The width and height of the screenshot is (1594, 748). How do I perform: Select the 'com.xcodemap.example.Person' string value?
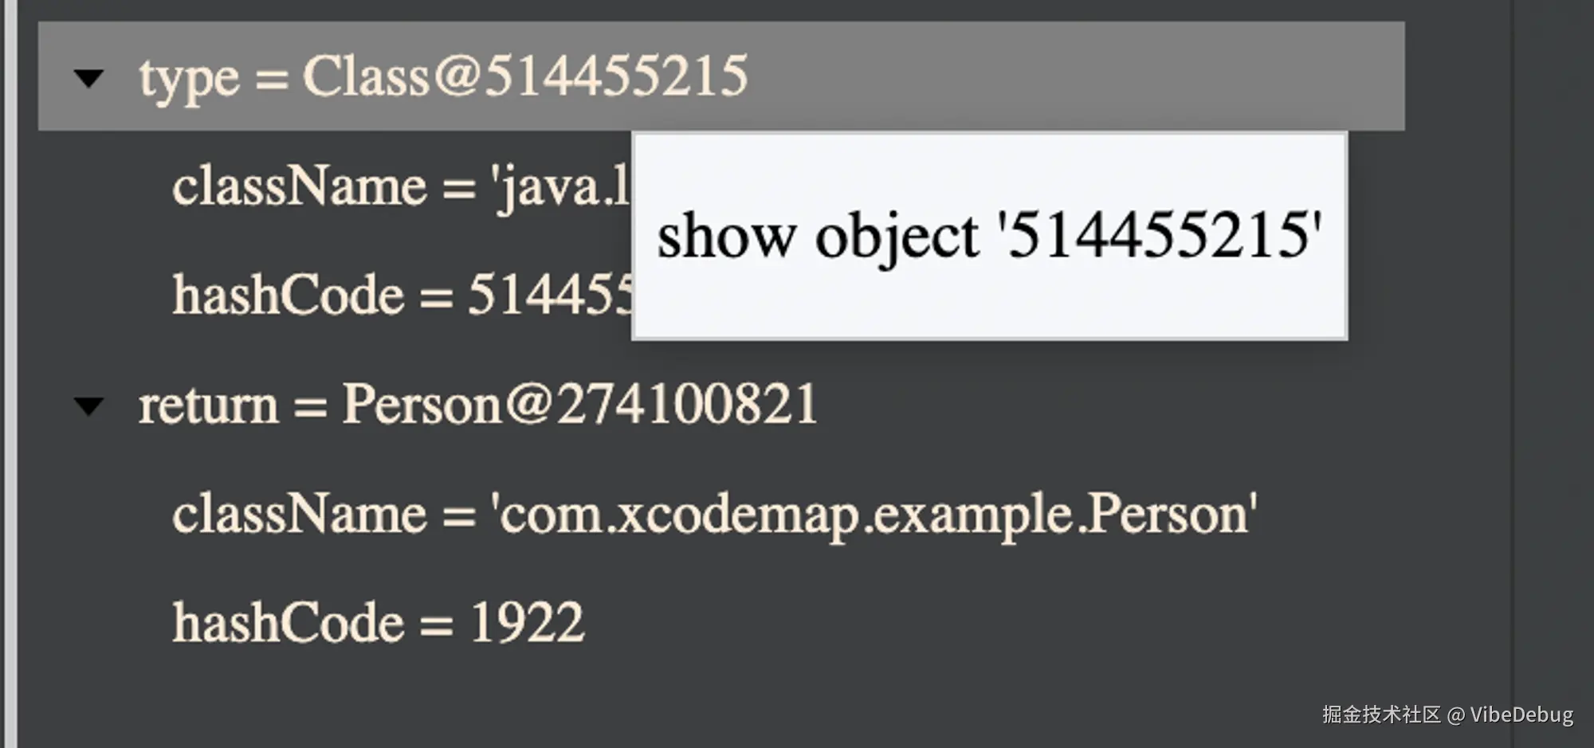click(874, 514)
